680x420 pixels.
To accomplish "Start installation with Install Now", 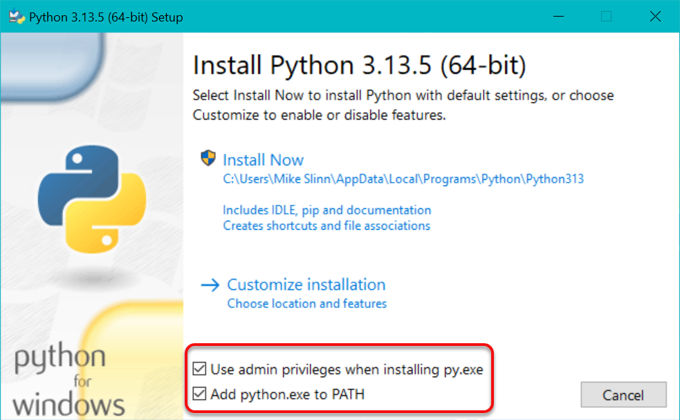I will pos(263,160).
